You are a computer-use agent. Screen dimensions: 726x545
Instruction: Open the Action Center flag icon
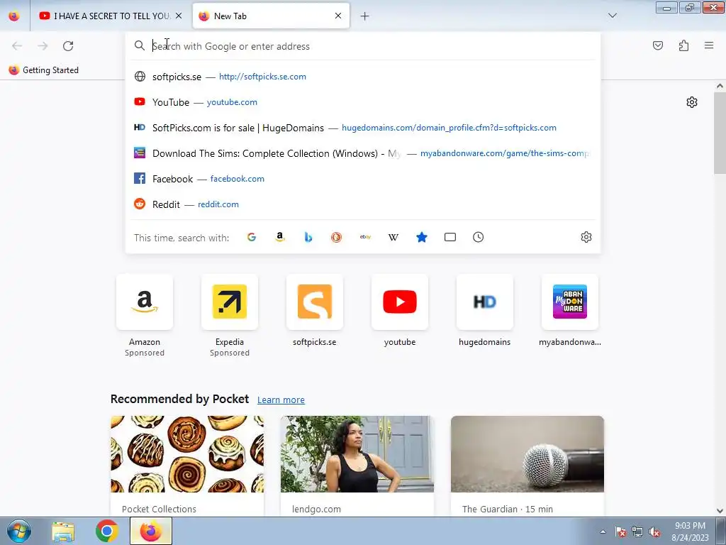620,532
